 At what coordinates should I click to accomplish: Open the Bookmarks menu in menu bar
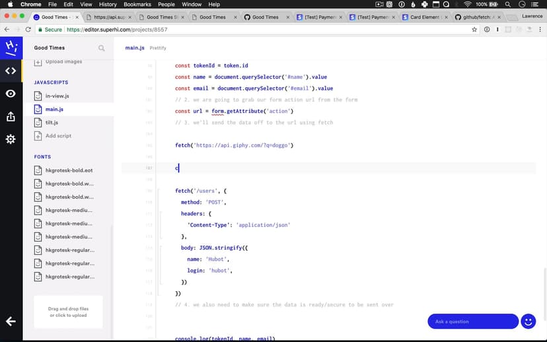137,5
